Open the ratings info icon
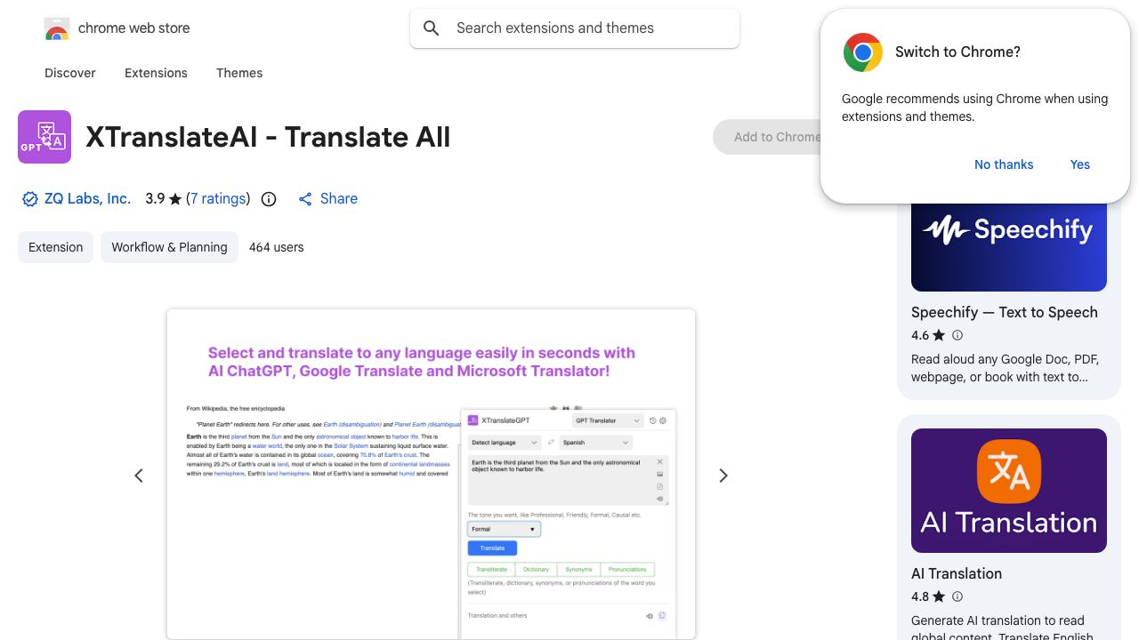This screenshot has width=1139, height=640. [269, 199]
